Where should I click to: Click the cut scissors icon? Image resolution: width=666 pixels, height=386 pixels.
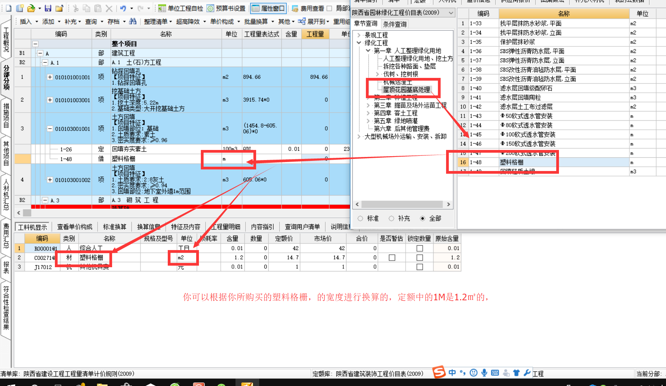click(76, 8)
